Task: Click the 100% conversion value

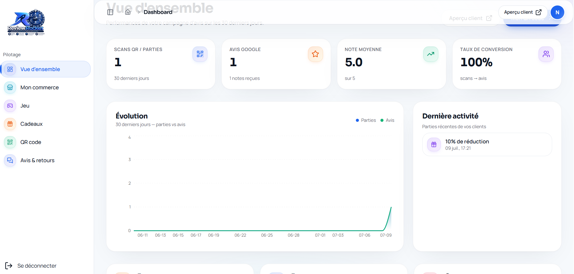Action: pos(476,62)
